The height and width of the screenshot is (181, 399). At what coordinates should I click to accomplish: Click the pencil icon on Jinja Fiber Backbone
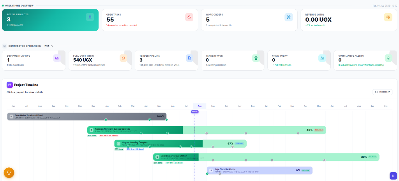[211, 171]
